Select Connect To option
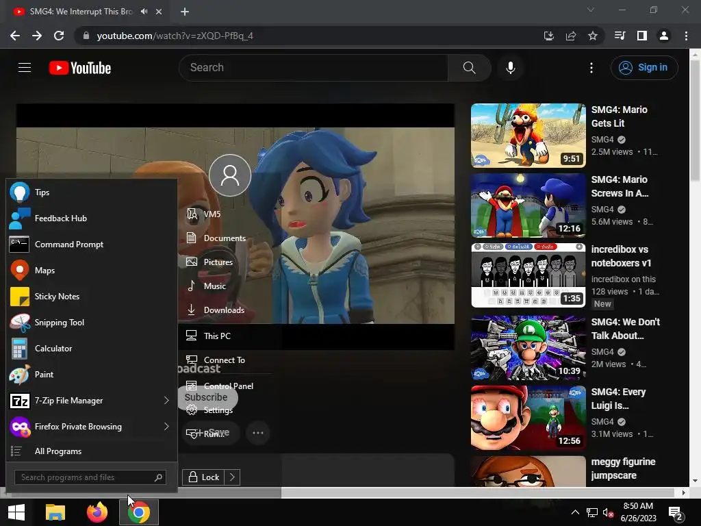Screen dimensions: 701x526 coord(216,360)
